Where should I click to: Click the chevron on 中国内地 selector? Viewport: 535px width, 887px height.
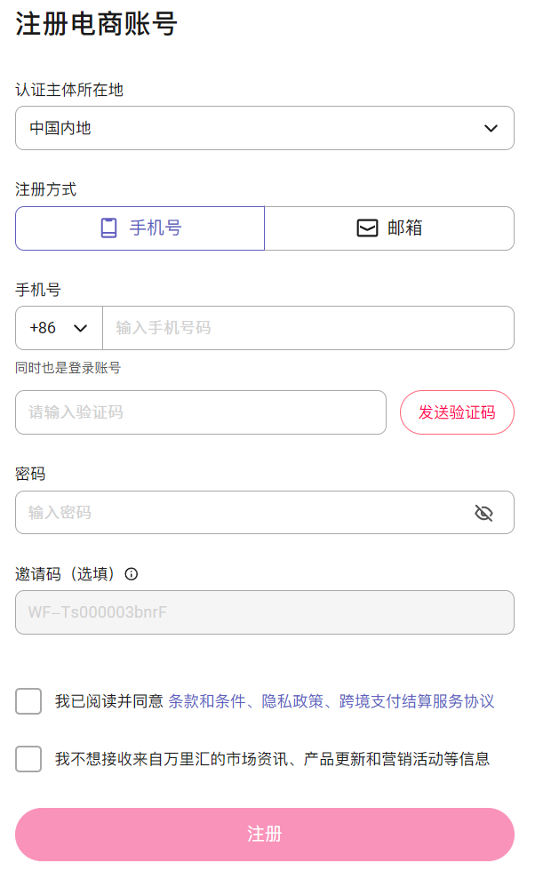[491, 128]
